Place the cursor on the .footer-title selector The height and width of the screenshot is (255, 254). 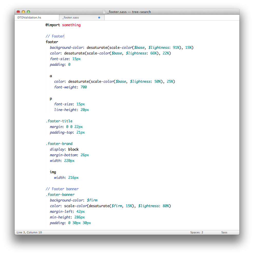(59, 121)
